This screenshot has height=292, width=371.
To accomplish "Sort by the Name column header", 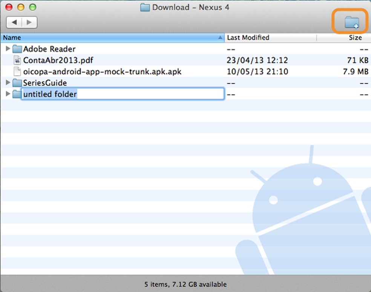I will pos(112,38).
